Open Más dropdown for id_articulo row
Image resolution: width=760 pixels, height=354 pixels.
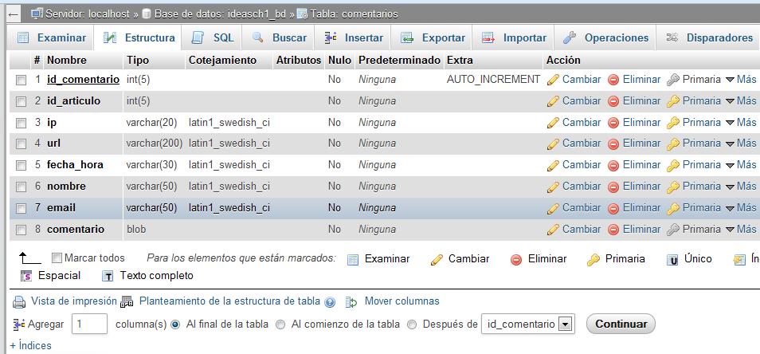click(741, 101)
